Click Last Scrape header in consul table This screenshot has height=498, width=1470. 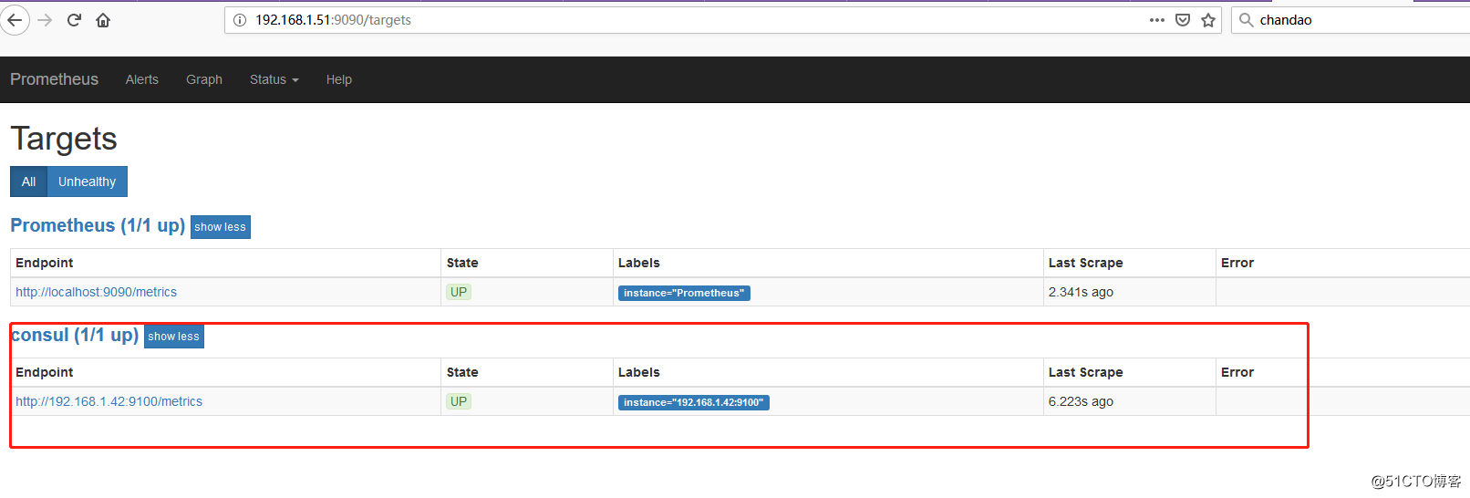(1085, 372)
